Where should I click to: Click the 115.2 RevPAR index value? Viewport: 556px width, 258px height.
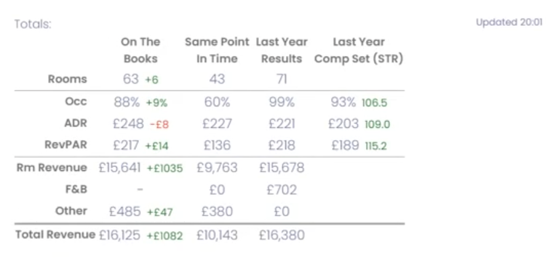coord(376,146)
